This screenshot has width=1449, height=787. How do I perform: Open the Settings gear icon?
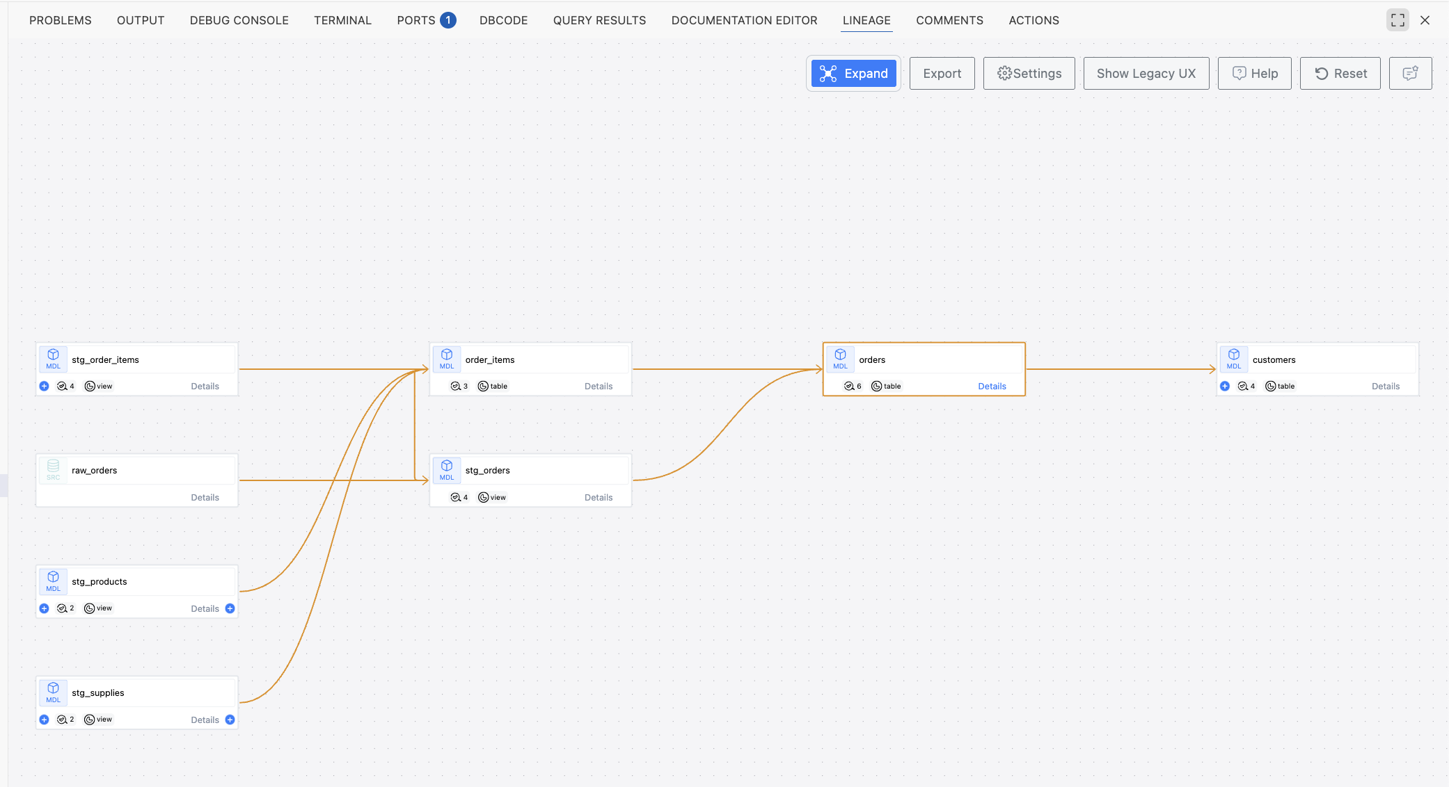point(1004,73)
